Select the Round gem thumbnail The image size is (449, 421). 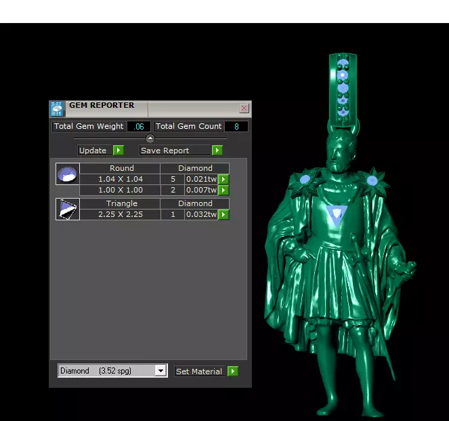click(68, 174)
